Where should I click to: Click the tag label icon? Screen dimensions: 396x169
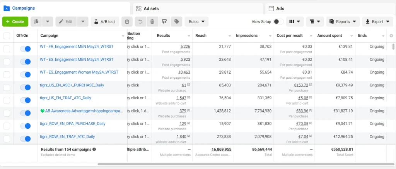click(x=176, y=22)
